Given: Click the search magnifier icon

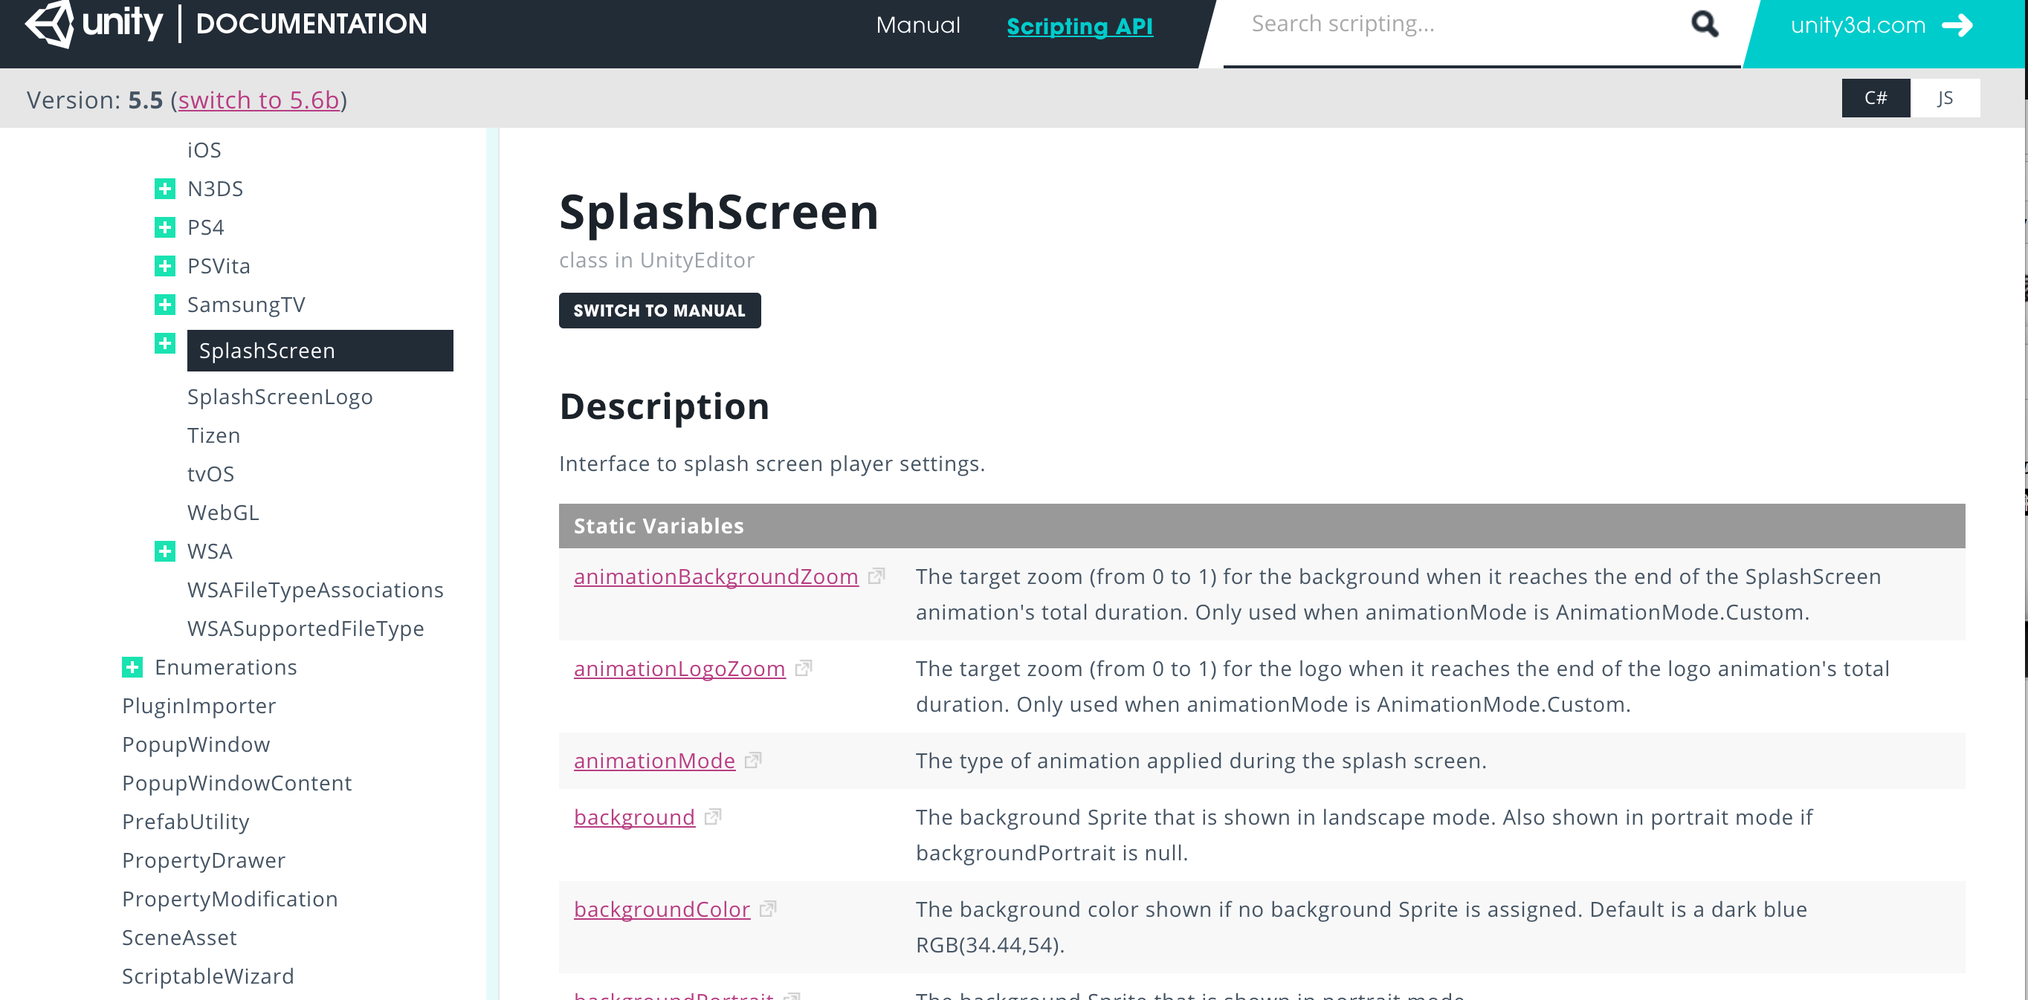Looking at the screenshot, I should pyautogui.click(x=1705, y=25).
